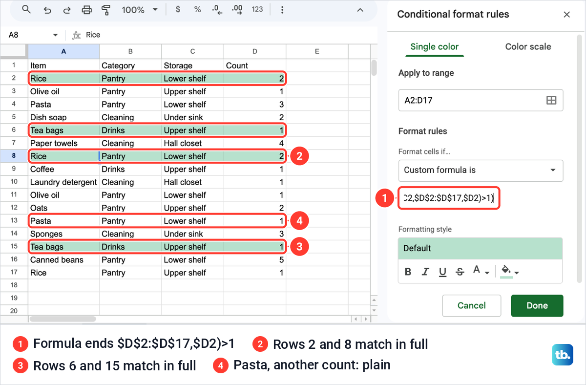
Task: Click the Paper towels cell
Action: (63, 143)
